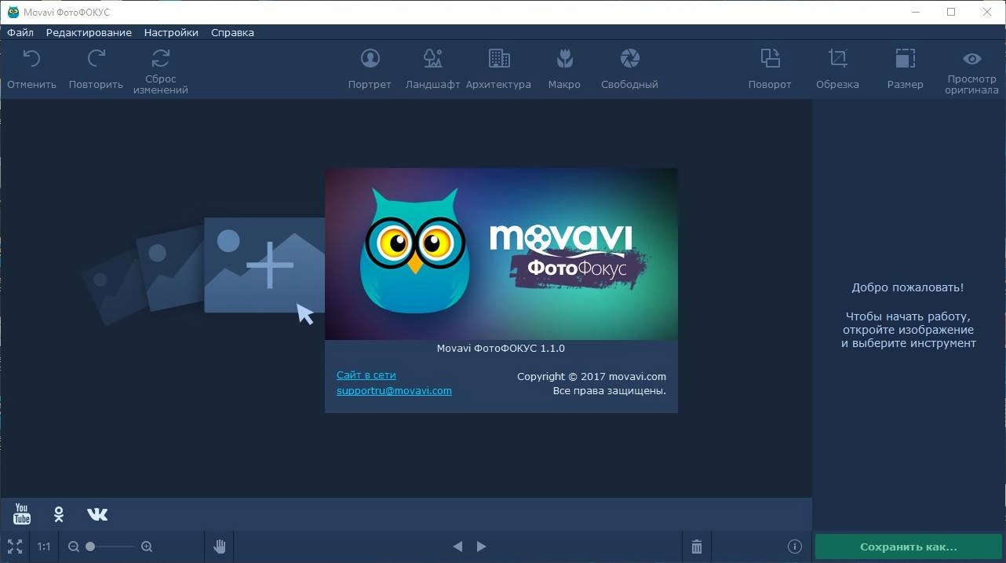Click the Copyright © 2017 movavi.com text
1006x563 pixels.
coord(592,376)
